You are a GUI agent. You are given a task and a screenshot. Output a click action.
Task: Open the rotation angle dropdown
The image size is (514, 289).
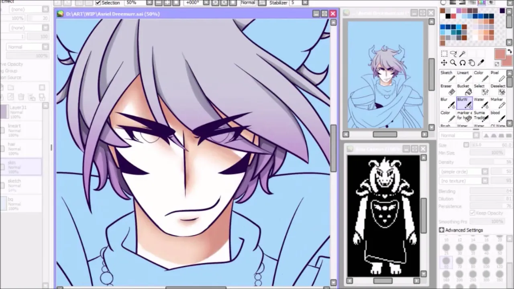point(206,3)
